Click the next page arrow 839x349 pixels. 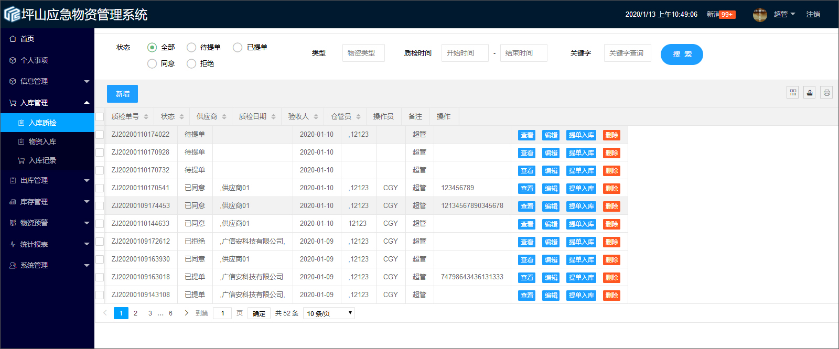click(x=186, y=313)
